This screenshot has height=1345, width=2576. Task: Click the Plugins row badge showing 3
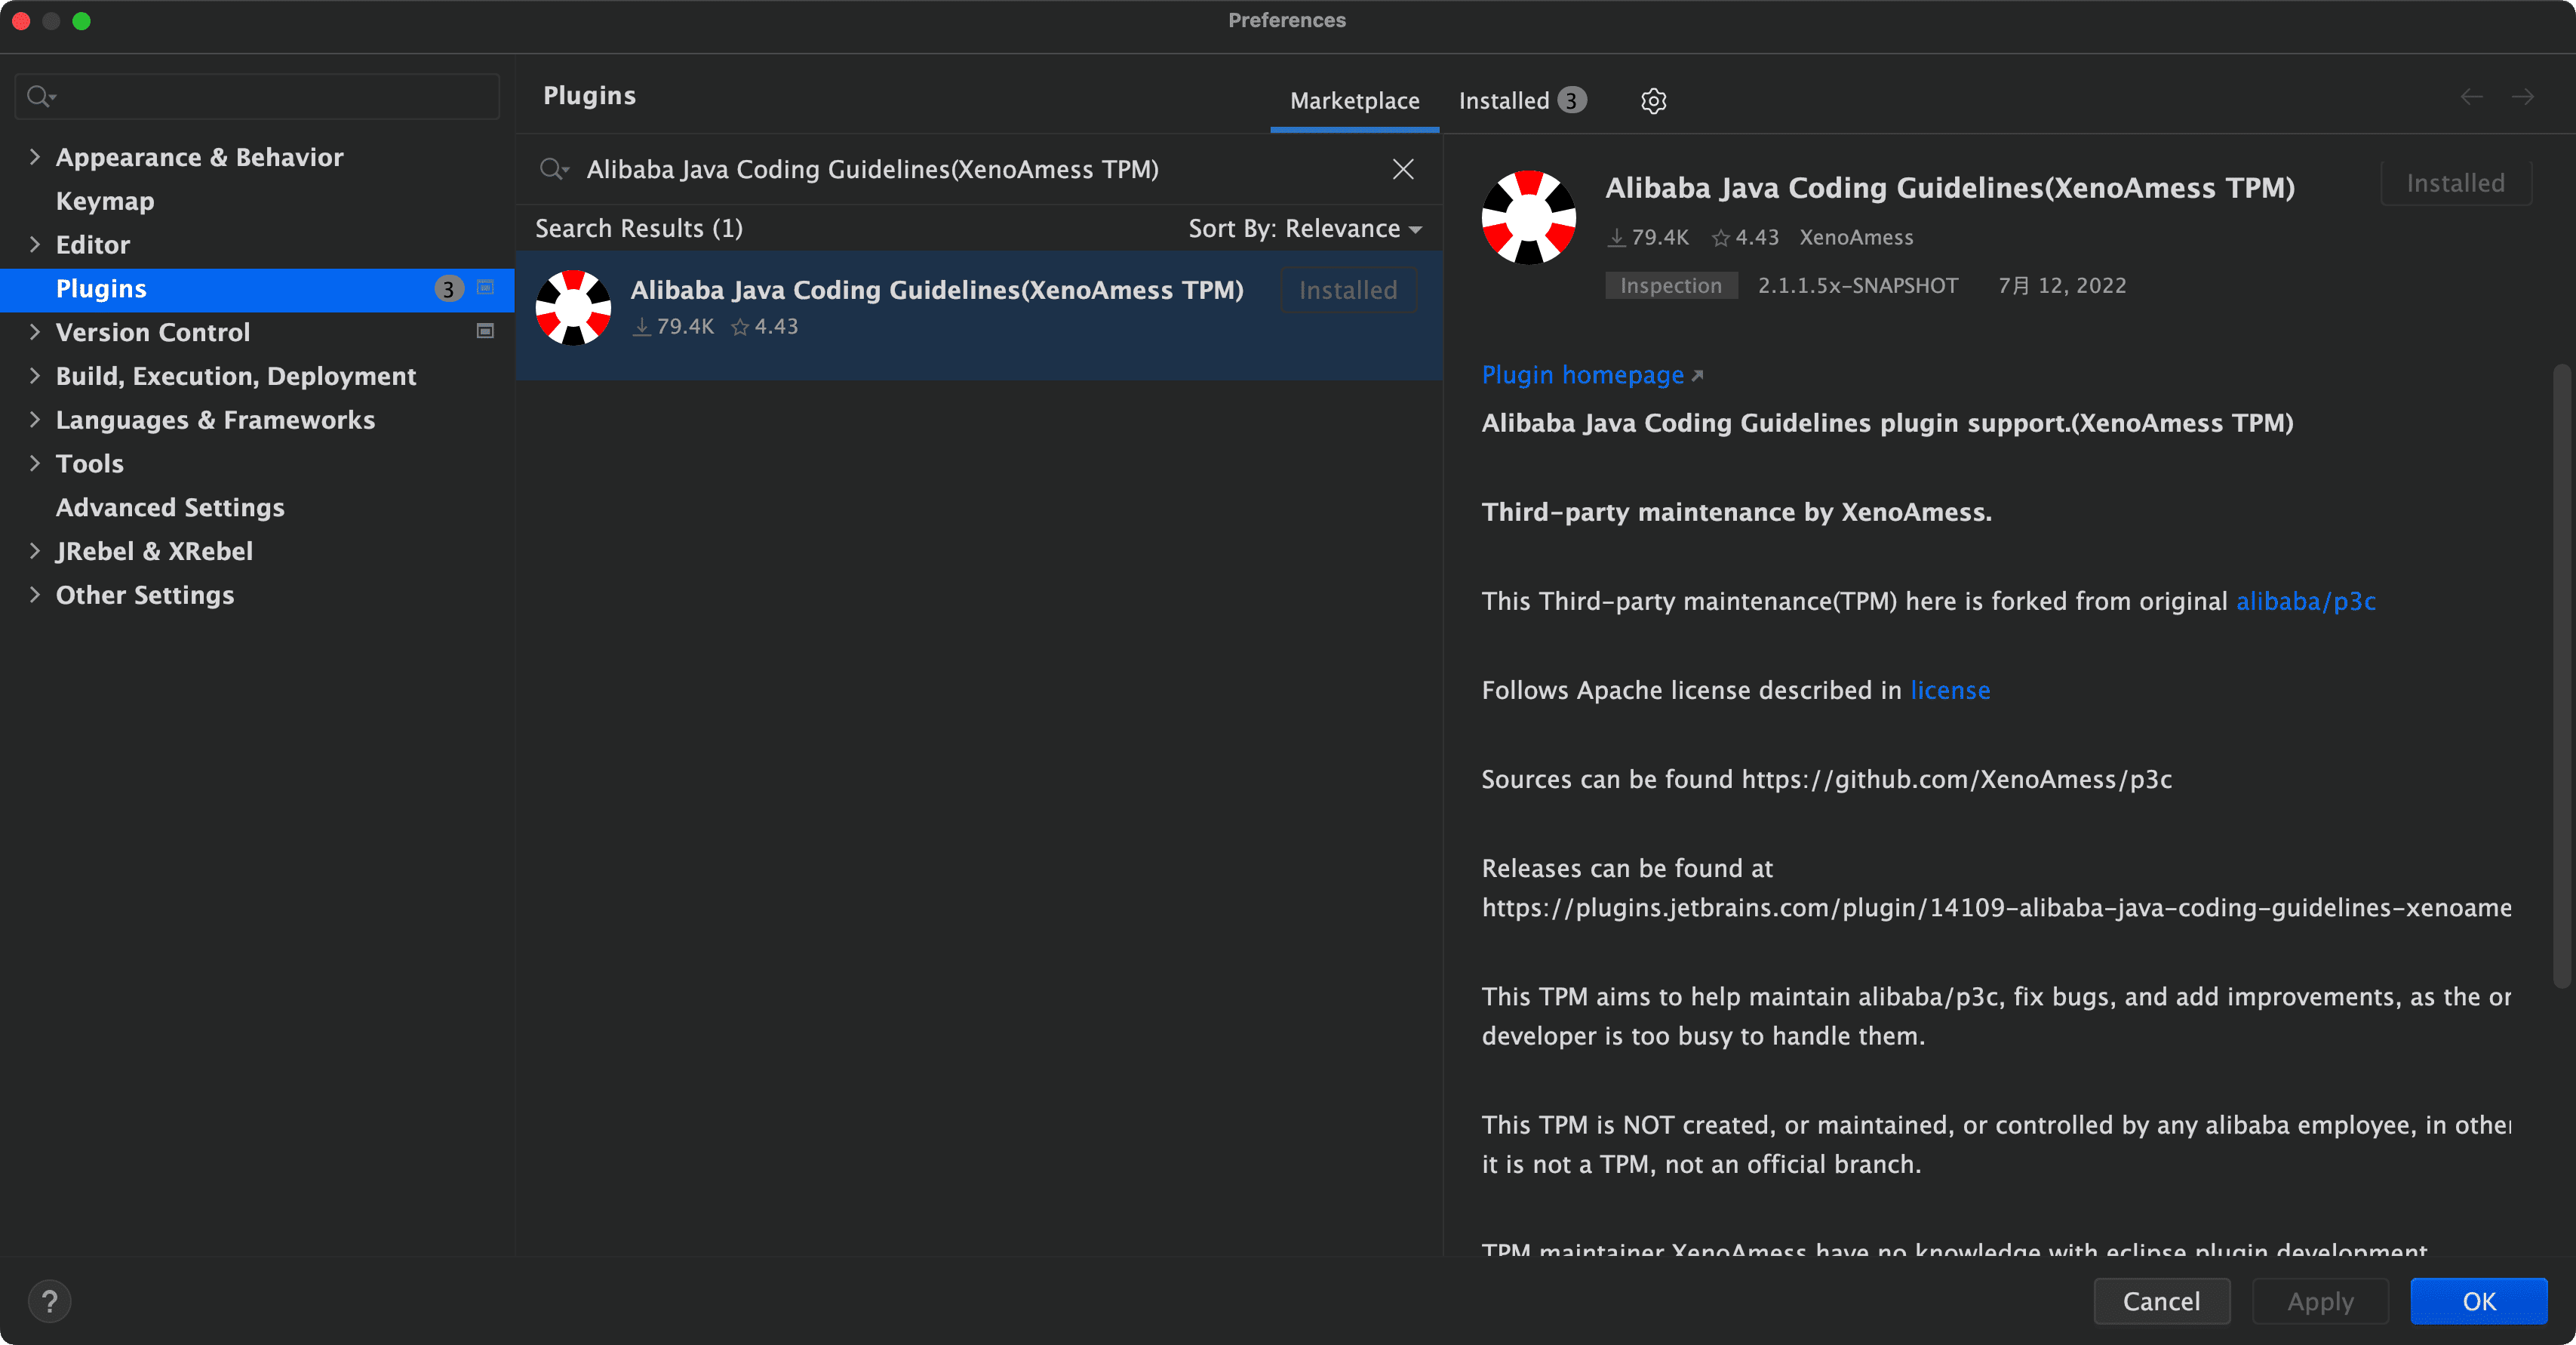[448, 289]
